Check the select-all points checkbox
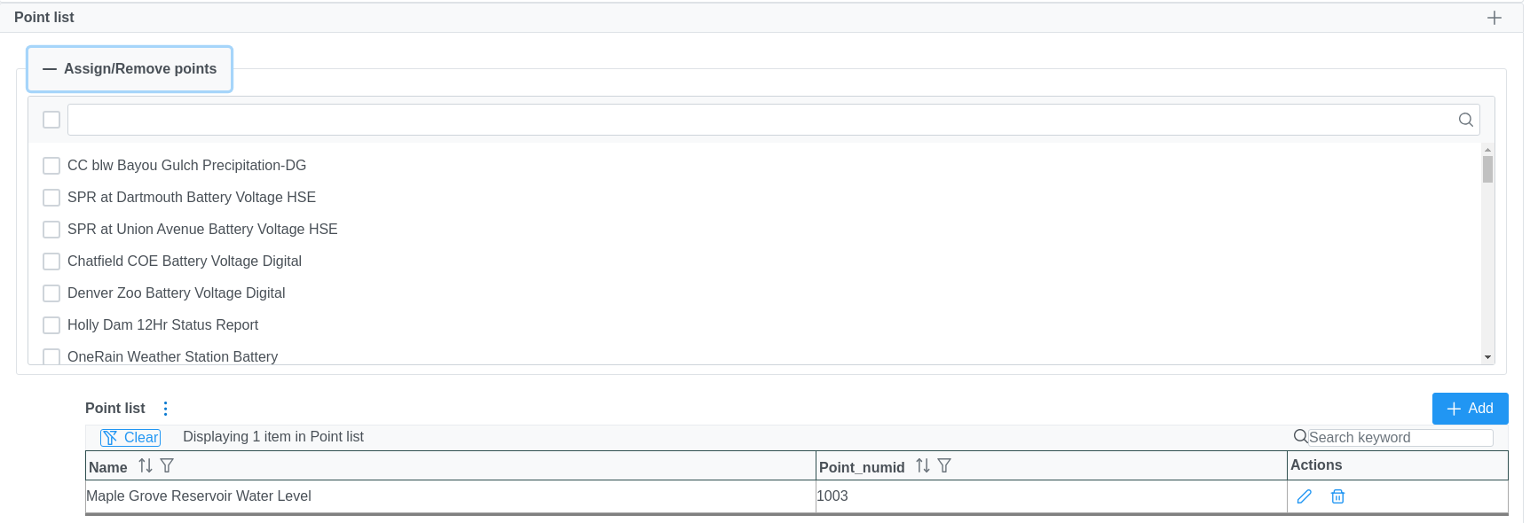This screenshot has height=523, width=1530. pyautogui.click(x=51, y=120)
